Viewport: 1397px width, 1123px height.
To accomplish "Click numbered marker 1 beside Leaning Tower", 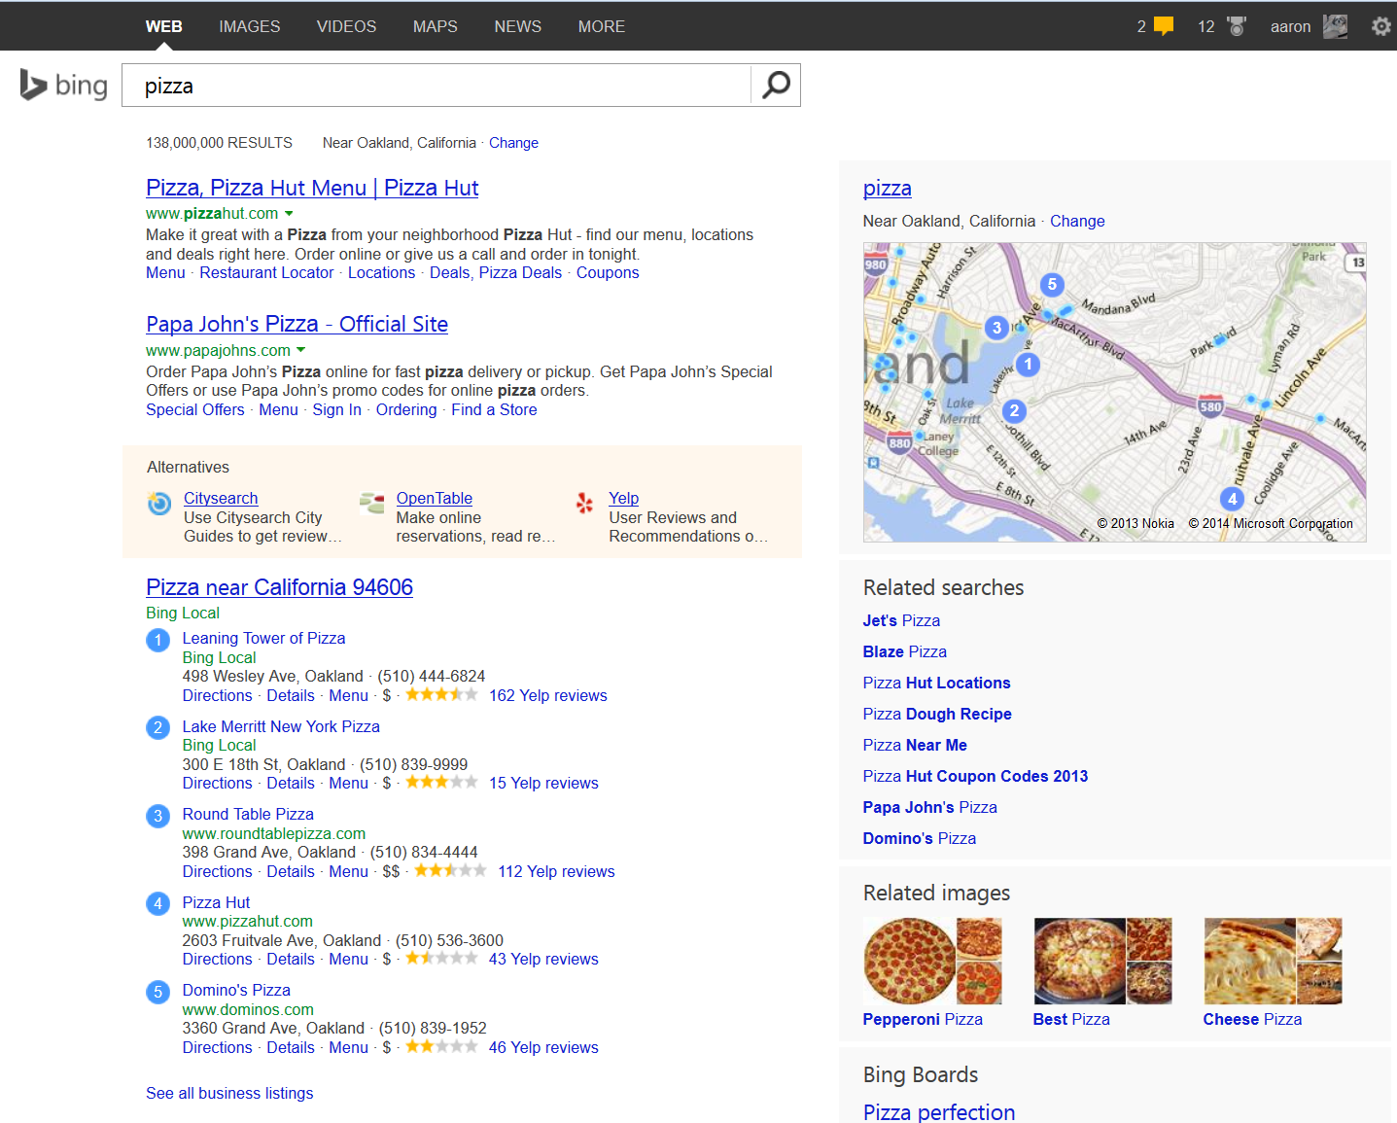I will [157, 640].
